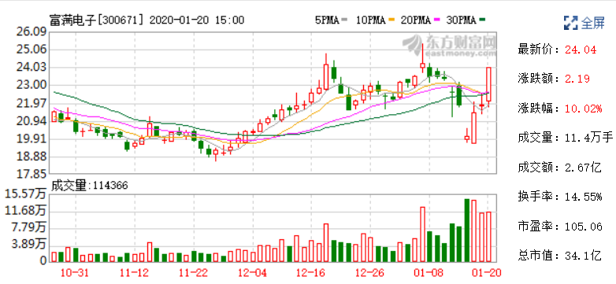The image size is (616, 284).
Task: Click the fullscreen expand icon
Action: click(570, 22)
